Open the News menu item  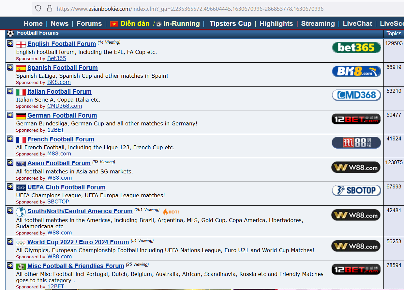point(60,24)
